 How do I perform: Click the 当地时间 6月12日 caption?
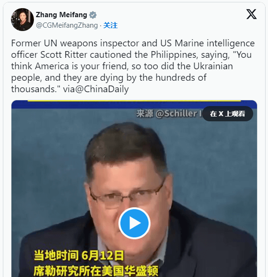pyautogui.click(x=79, y=256)
